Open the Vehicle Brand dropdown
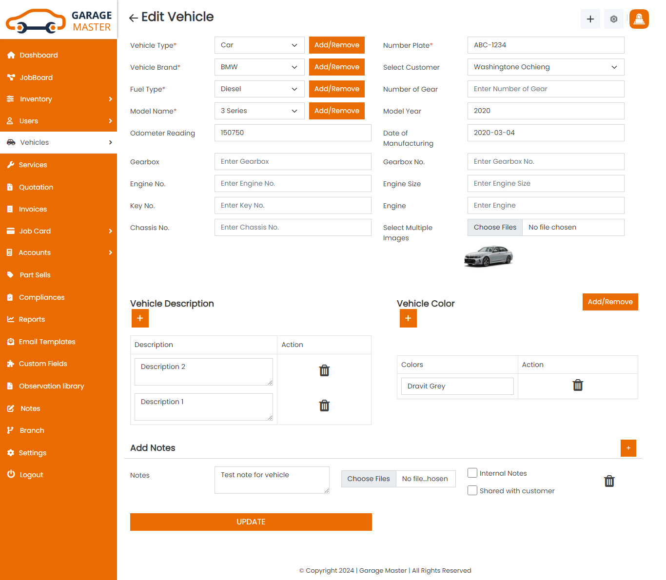 click(259, 67)
